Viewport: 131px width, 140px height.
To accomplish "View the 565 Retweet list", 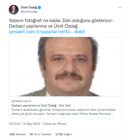I will click(x=18, y=134).
